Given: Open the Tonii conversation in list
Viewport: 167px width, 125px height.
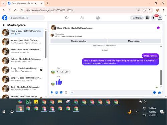Looking at the screenshot, I should pyautogui.click(x=22, y=89).
